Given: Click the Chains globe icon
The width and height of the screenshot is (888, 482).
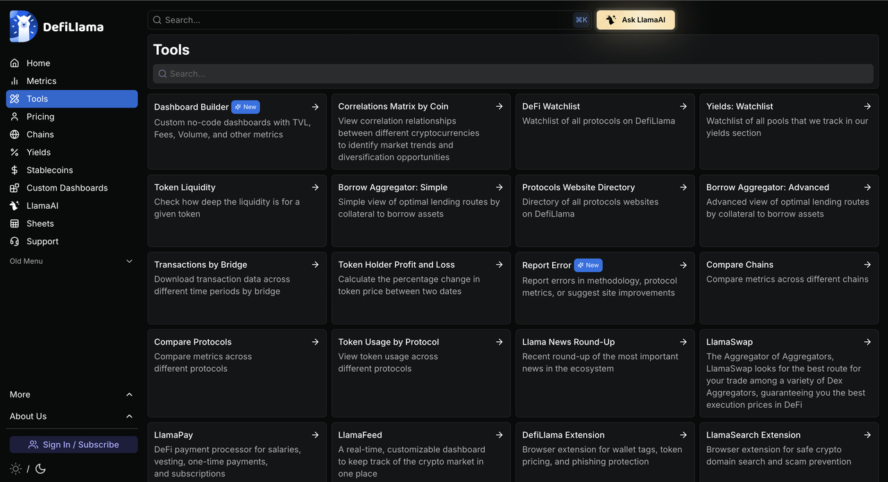Looking at the screenshot, I should 15,135.
